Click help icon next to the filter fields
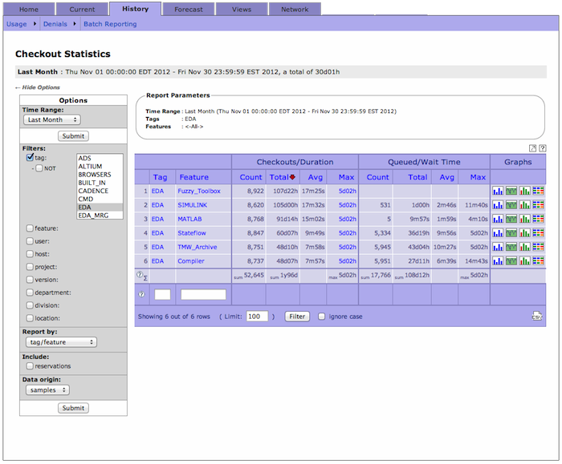The image size is (562, 464). pyautogui.click(x=142, y=294)
